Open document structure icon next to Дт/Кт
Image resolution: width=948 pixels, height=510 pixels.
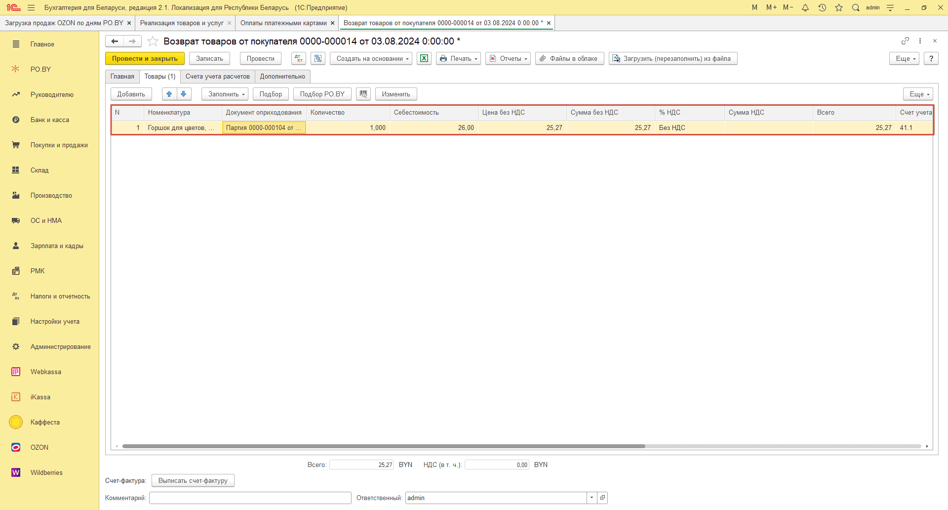click(318, 58)
